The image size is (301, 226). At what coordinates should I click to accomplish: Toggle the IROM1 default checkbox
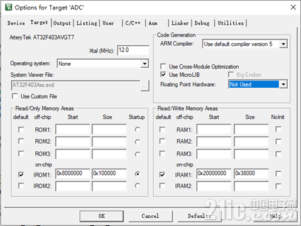[x=21, y=175]
